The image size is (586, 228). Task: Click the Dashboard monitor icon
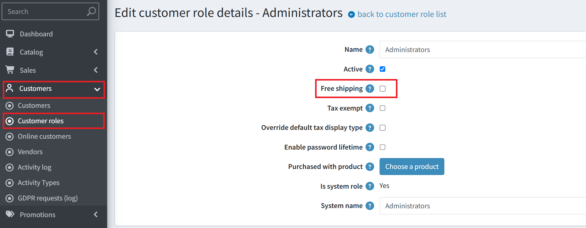(10, 34)
